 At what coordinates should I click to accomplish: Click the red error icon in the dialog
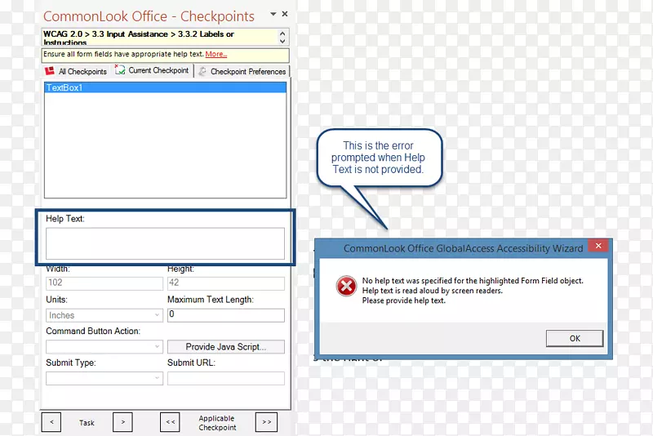pyautogui.click(x=346, y=286)
